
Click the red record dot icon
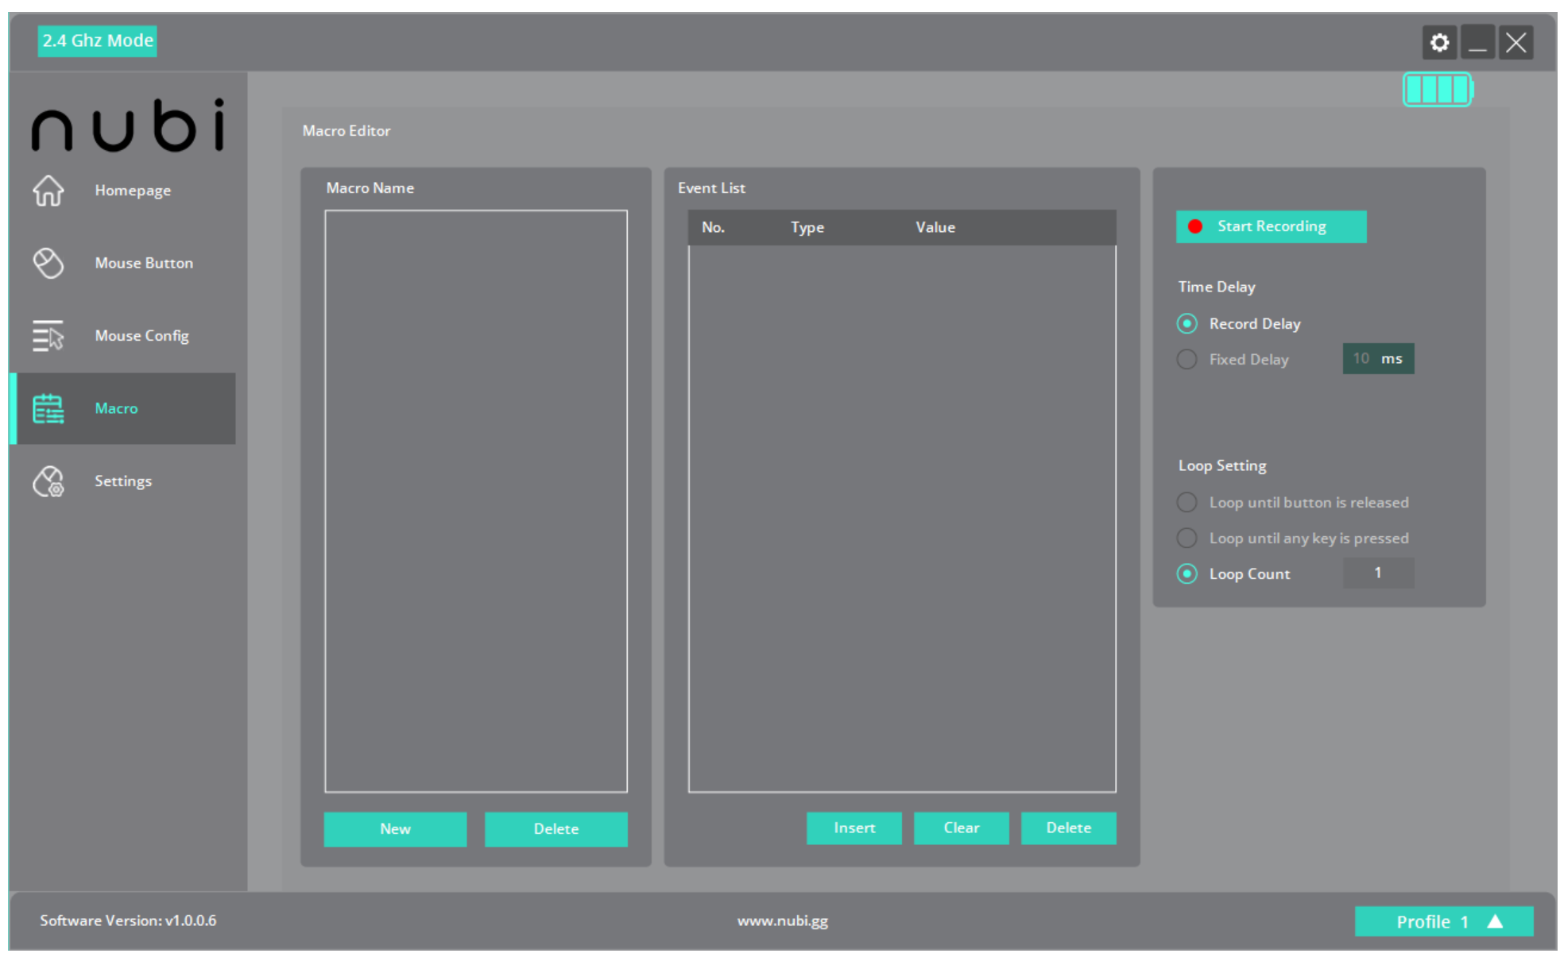click(1194, 226)
